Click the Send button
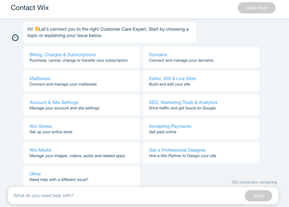The width and height of the screenshot is (289, 207). click(258, 196)
